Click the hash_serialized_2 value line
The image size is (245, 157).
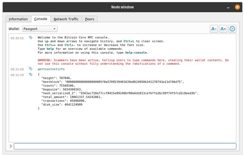pos(120,93)
